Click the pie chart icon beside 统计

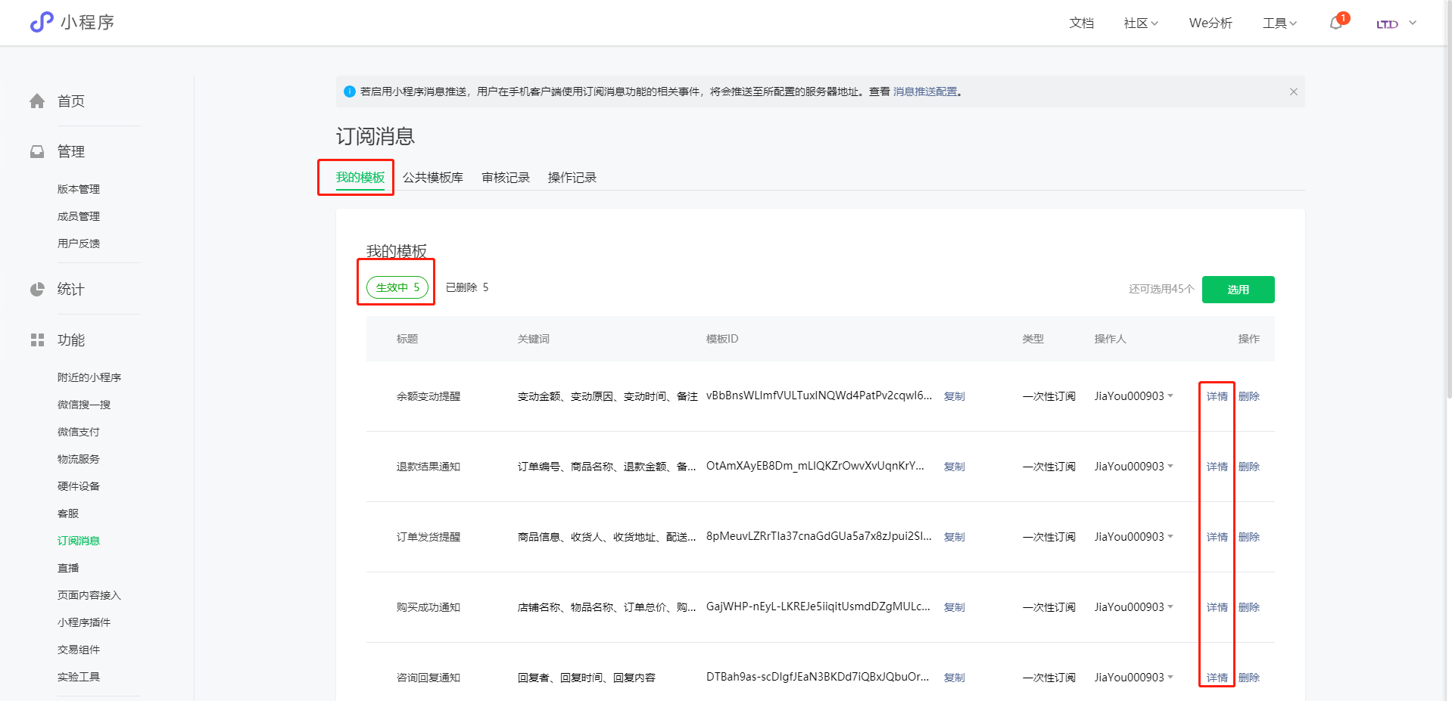37,290
